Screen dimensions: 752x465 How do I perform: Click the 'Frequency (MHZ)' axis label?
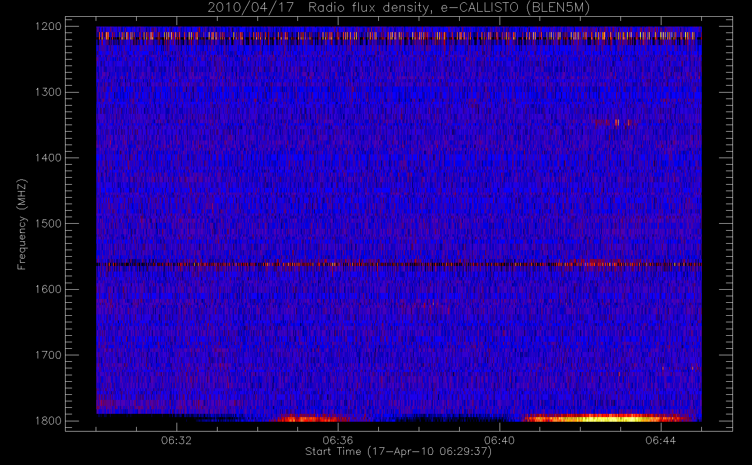point(22,225)
